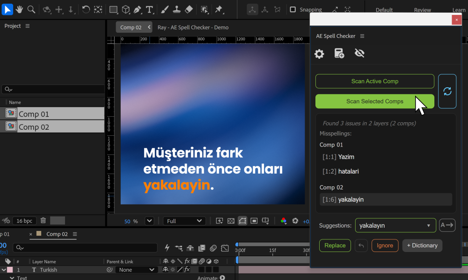The image size is (468, 280).
Task: Open Comp 02 timeline panel menu
Action: (x=75, y=234)
